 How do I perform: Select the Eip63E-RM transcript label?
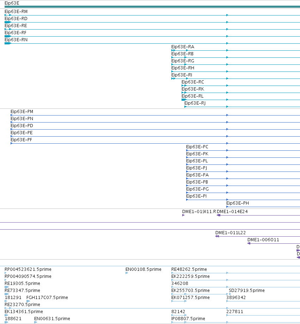pos(16,12)
